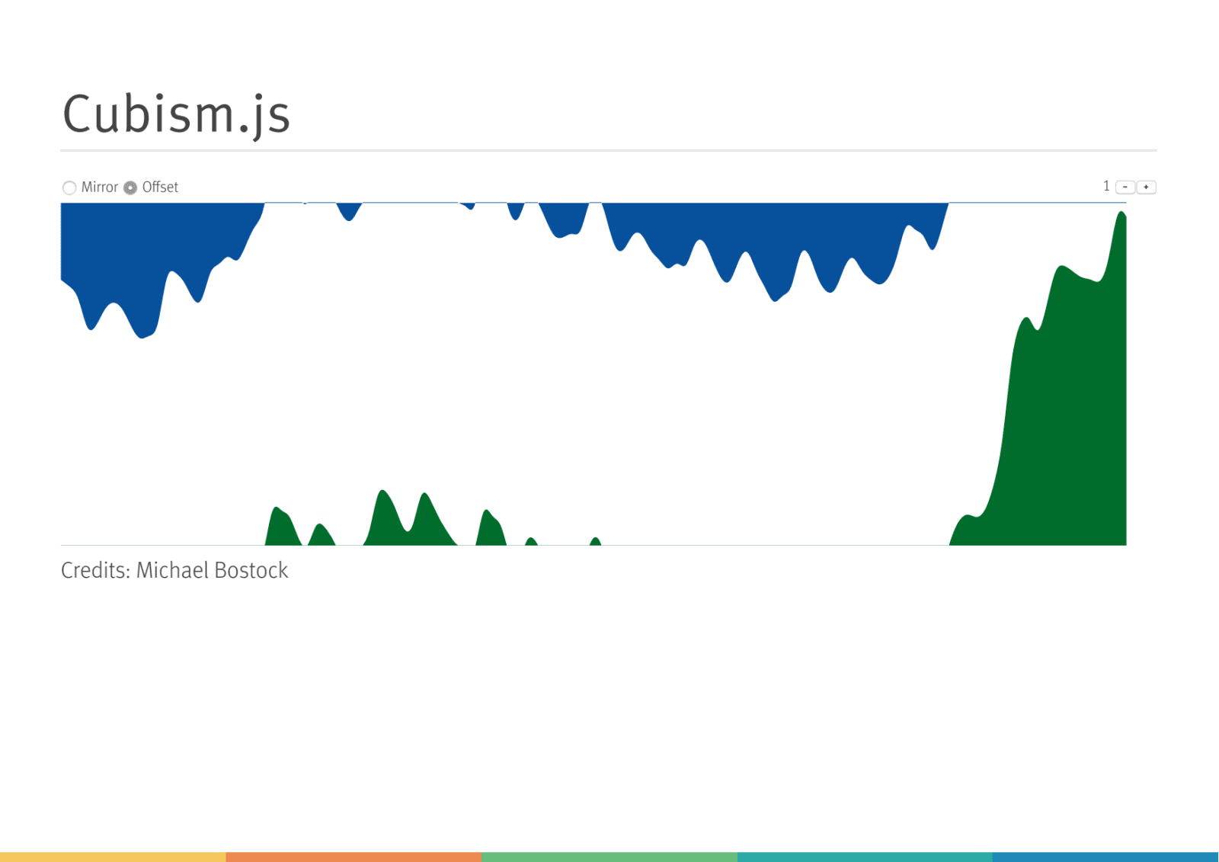Click 'Credits: Michael Bostock' text
1219x862 pixels.
(174, 570)
